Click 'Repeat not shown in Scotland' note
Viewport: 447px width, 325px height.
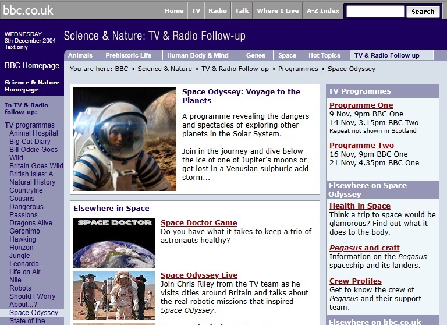pyautogui.click(x=372, y=130)
